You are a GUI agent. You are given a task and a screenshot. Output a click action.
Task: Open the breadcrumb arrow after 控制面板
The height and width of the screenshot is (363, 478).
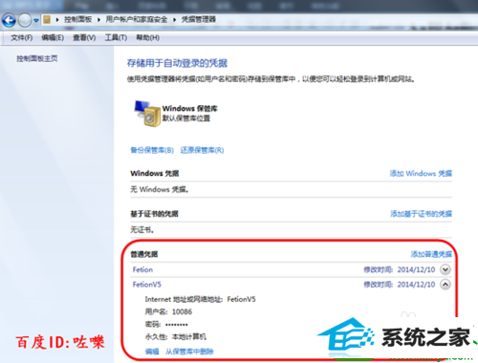click(98, 20)
